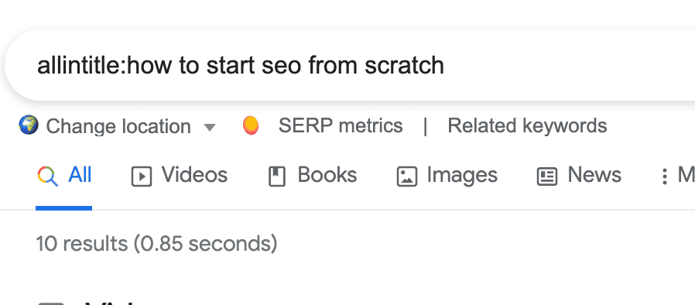Click the picture icon beside Images
This screenshot has height=305, width=695.
coord(407,176)
